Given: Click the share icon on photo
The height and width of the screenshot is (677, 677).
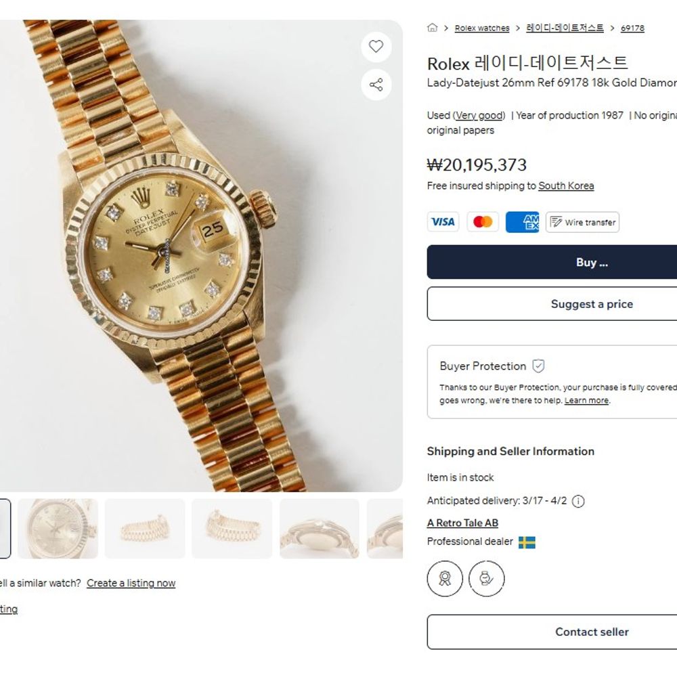Looking at the screenshot, I should (x=376, y=85).
